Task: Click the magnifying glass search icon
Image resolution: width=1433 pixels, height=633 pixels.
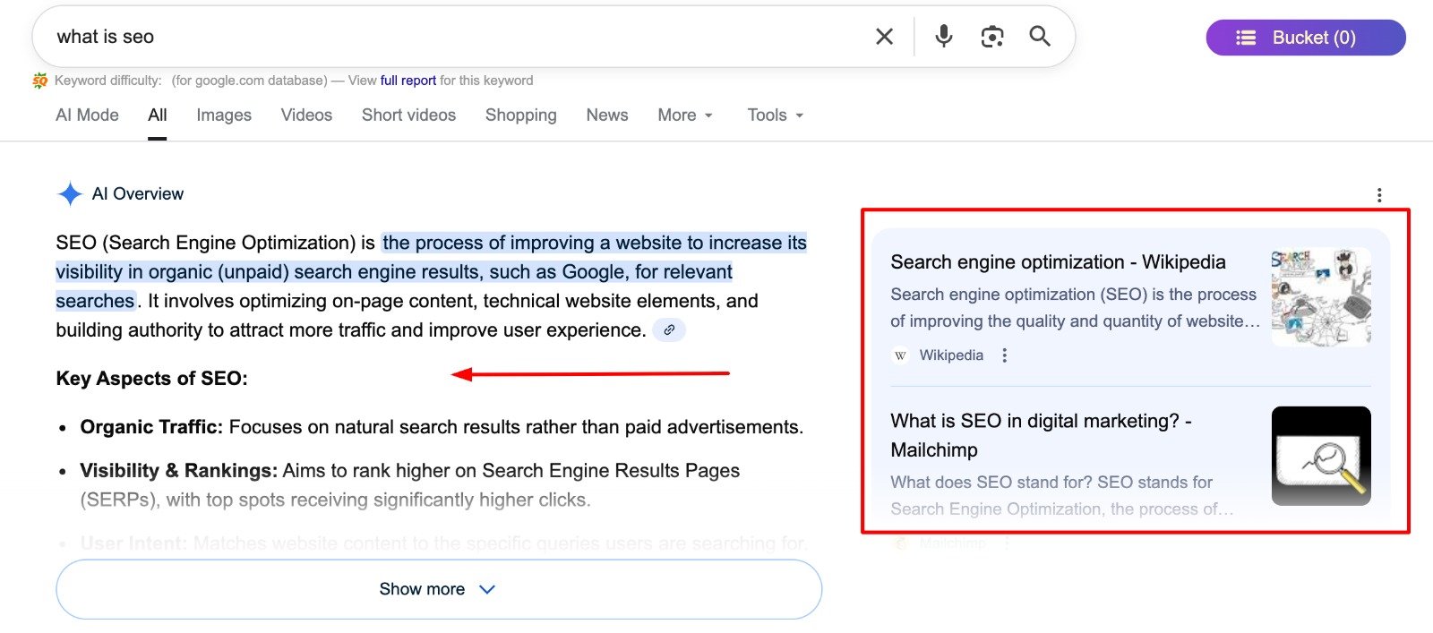Action: [1040, 37]
